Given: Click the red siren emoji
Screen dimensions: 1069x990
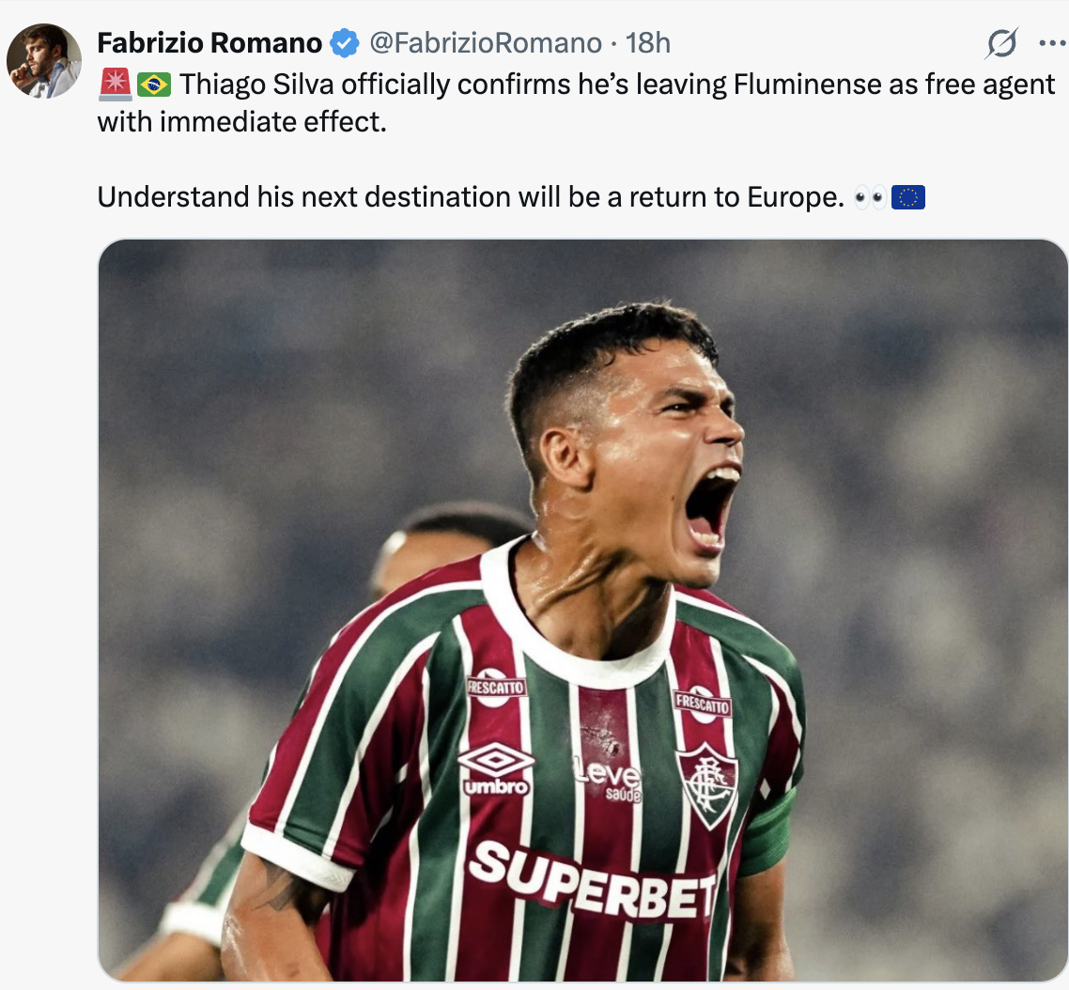Looking at the screenshot, I should tap(115, 85).
